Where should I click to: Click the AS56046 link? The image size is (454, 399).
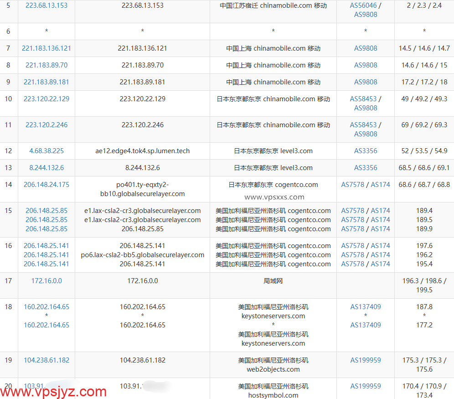(x=363, y=5)
